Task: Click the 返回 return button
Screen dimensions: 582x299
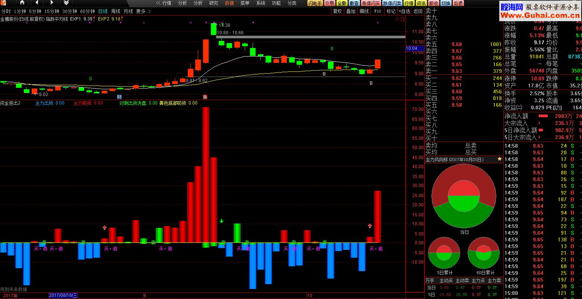Action: (418, 12)
